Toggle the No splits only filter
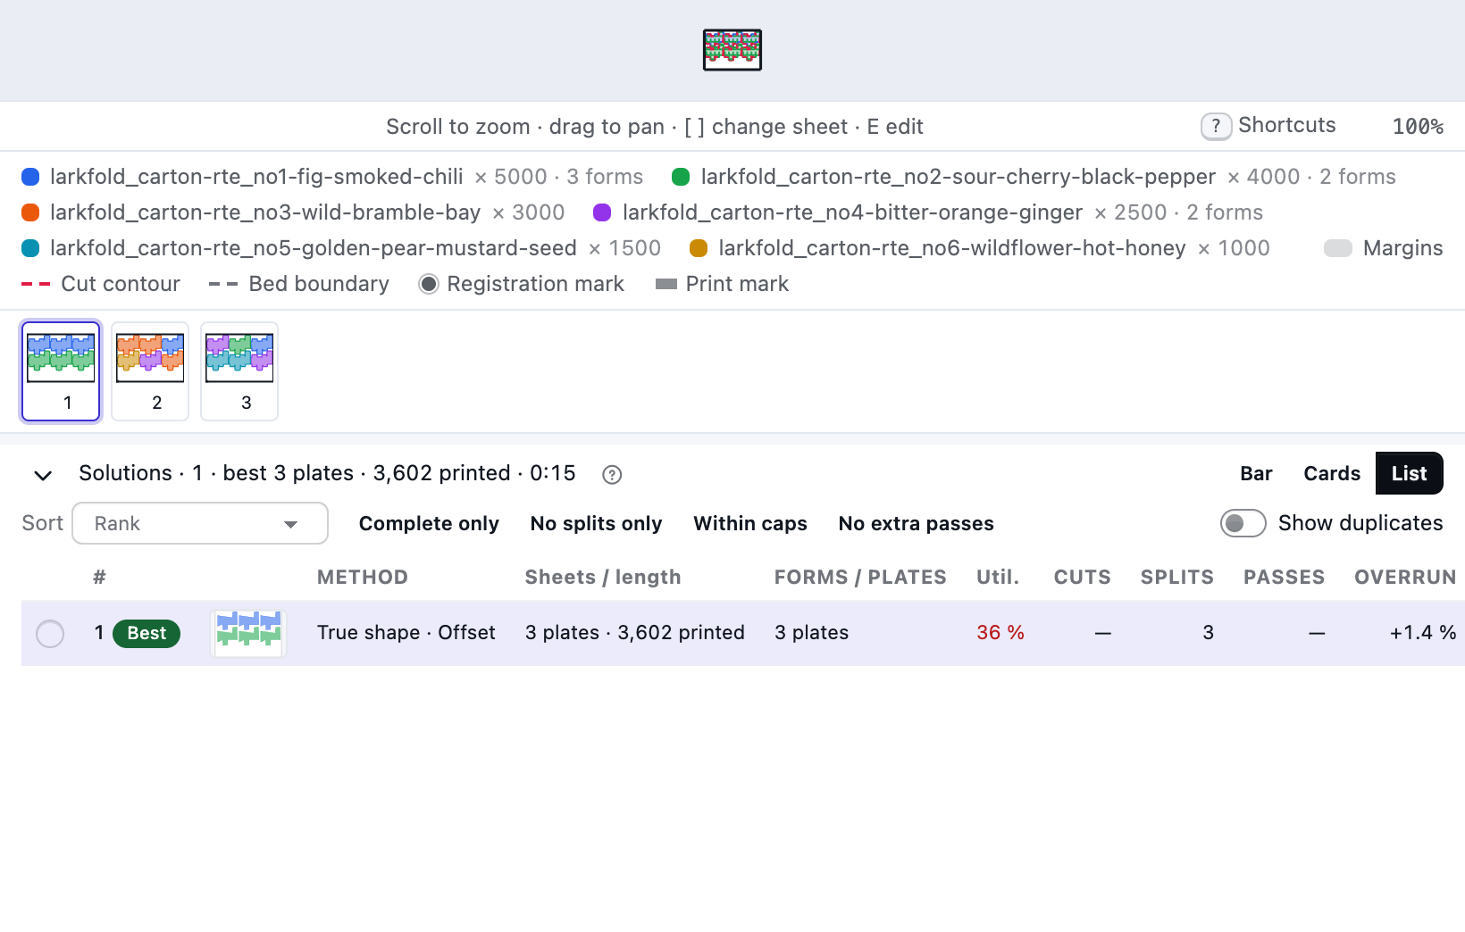Image resolution: width=1465 pixels, height=932 pixels. tap(596, 524)
